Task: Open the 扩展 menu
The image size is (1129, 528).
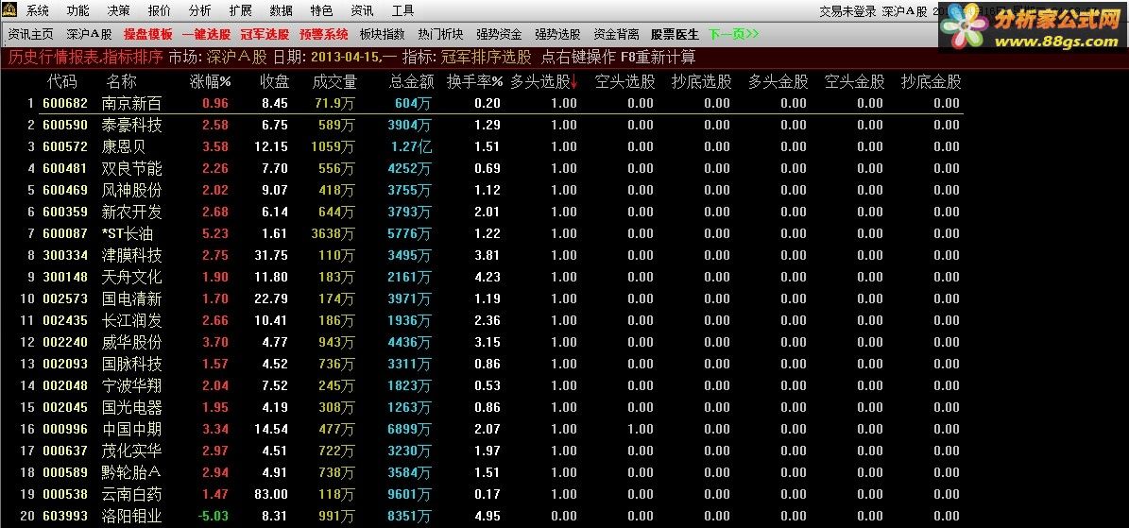Action: pos(241,10)
